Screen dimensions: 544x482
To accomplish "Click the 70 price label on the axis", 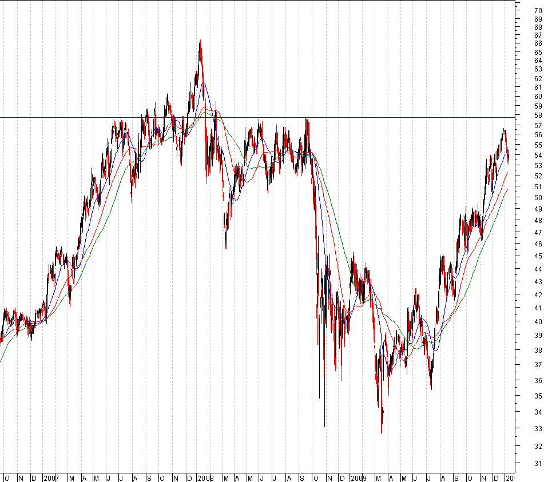I will pyautogui.click(x=538, y=11).
